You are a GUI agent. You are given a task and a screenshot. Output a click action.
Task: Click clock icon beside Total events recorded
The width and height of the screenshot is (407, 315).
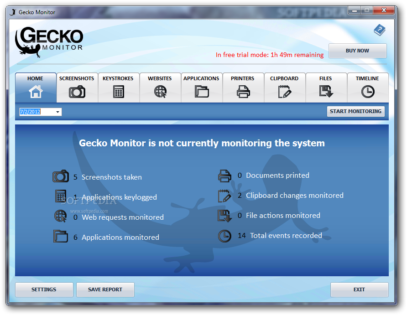click(x=224, y=236)
